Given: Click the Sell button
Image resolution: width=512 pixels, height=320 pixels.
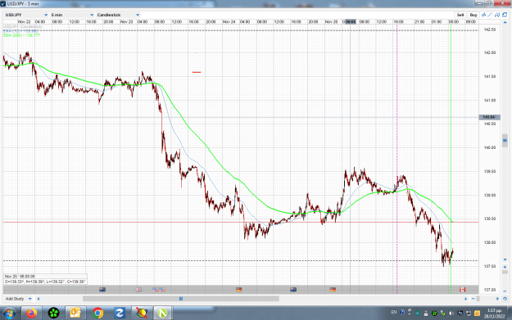Looking at the screenshot, I should pos(460,15).
